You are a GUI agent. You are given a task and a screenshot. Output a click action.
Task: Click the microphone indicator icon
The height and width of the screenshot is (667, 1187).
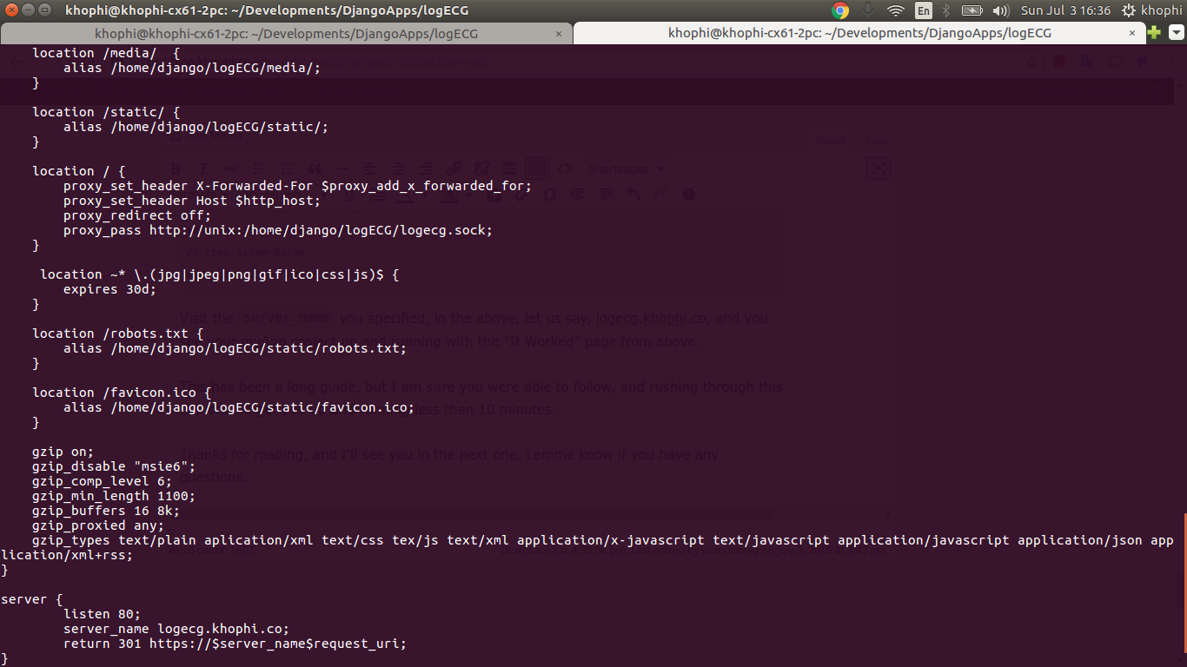click(867, 10)
